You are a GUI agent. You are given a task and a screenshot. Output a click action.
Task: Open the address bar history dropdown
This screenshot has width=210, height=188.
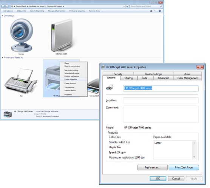point(124,6)
